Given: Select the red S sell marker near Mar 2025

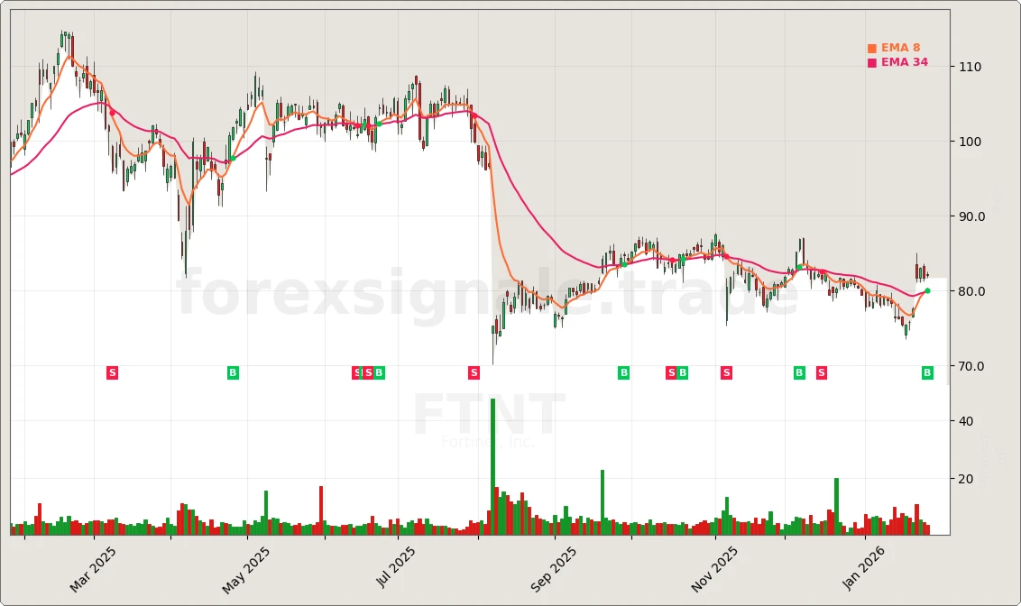Looking at the screenshot, I should pyautogui.click(x=112, y=372).
